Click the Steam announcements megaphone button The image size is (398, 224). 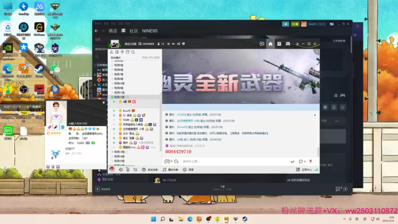(286, 24)
